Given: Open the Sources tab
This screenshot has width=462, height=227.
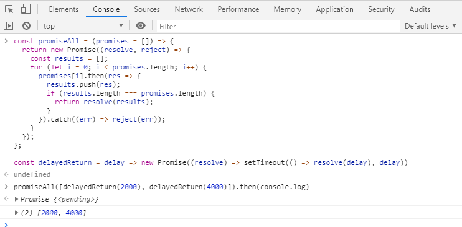Looking at the screenshot, I should (x=147, y=9).
